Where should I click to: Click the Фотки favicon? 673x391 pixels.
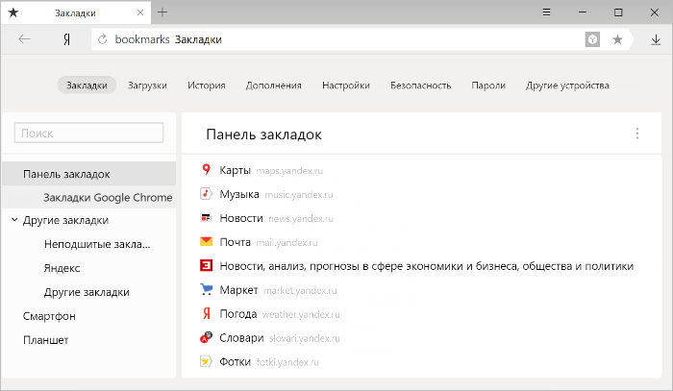click(206, 361)
